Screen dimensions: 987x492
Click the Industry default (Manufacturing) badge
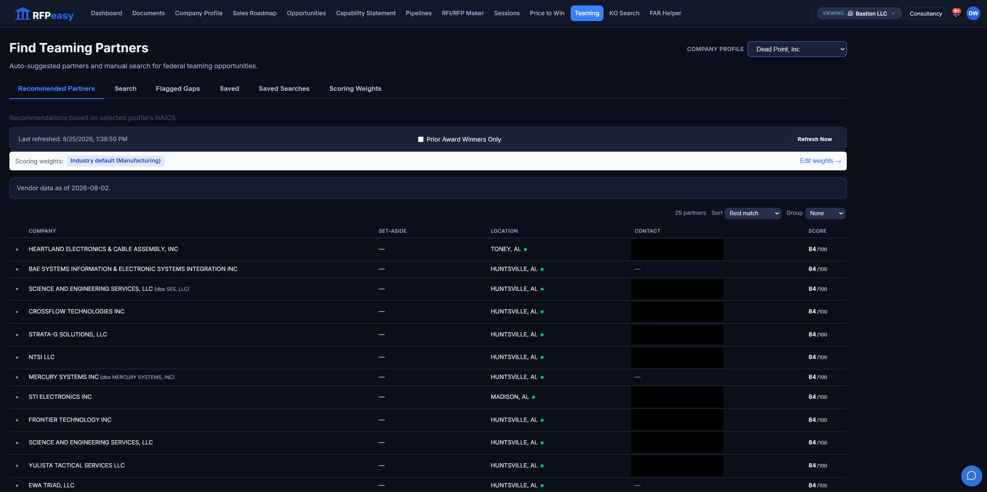116,161
